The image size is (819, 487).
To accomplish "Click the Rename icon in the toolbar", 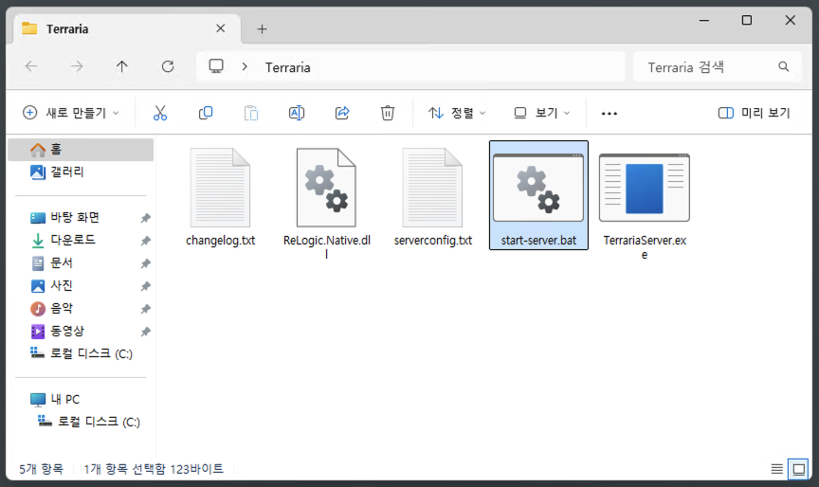I will [x=296, y=113].
